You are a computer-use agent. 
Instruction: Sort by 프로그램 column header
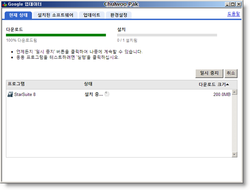coord(16,84)
